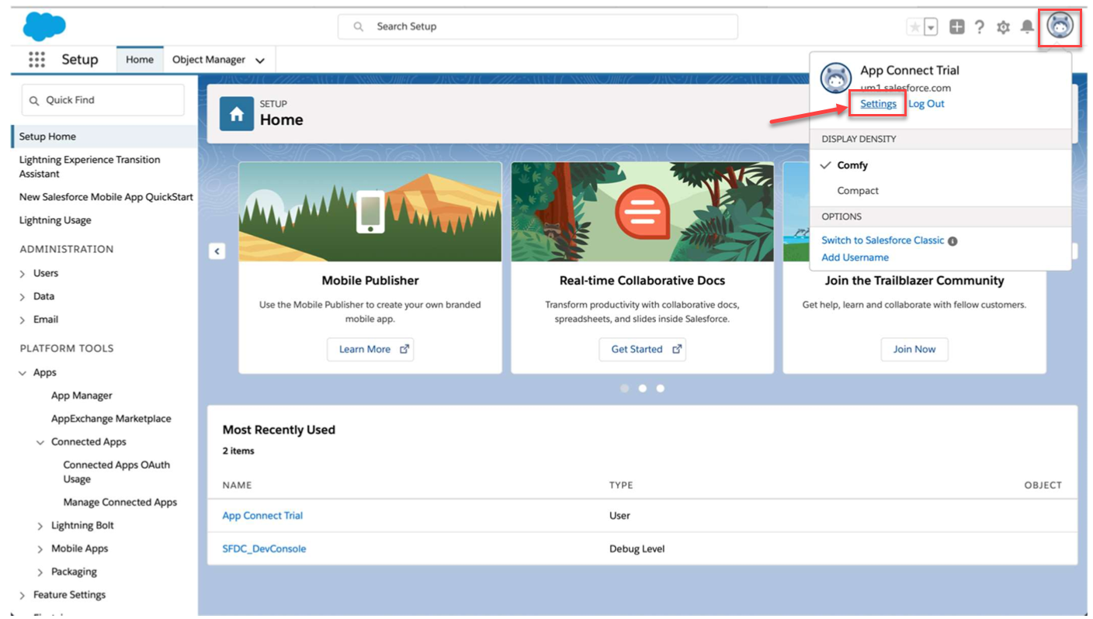
Task: Open Manage Connected Apps in sidebar
Action: [x=120, y=503]
